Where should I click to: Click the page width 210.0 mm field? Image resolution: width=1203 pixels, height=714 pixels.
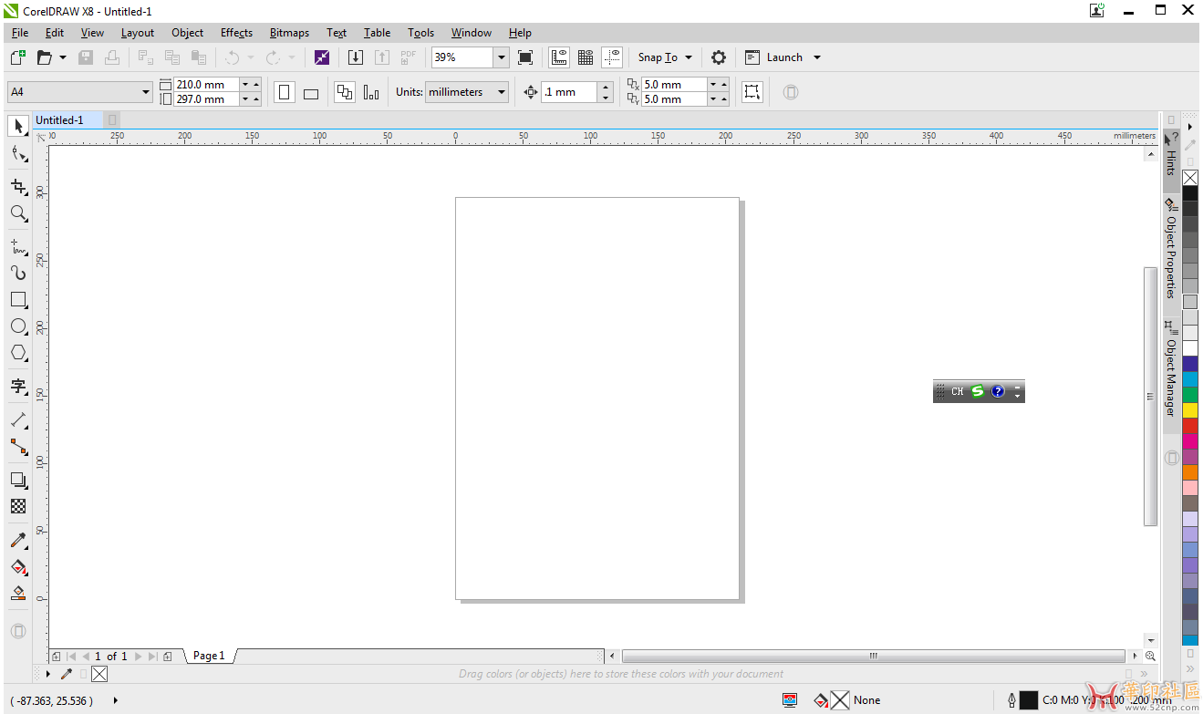pyautogui.click(x=206, y=85)
